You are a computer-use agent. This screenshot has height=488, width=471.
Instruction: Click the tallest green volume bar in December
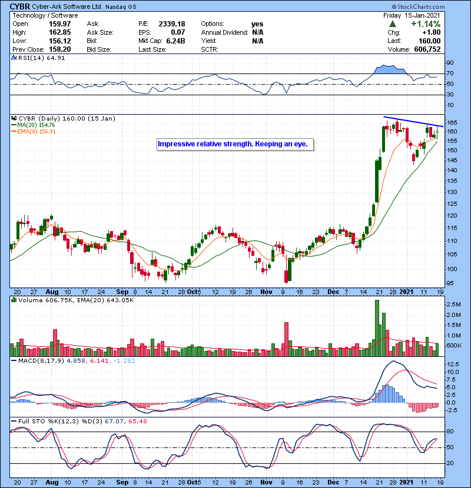[x=377, y=328]
